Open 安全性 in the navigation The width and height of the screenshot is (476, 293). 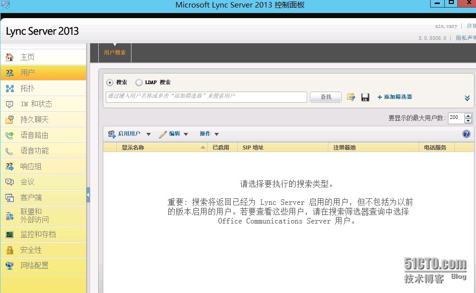point(43,250)
